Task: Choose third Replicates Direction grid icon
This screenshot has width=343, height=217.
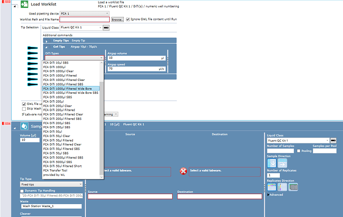Action: click(x=293, y=187)
